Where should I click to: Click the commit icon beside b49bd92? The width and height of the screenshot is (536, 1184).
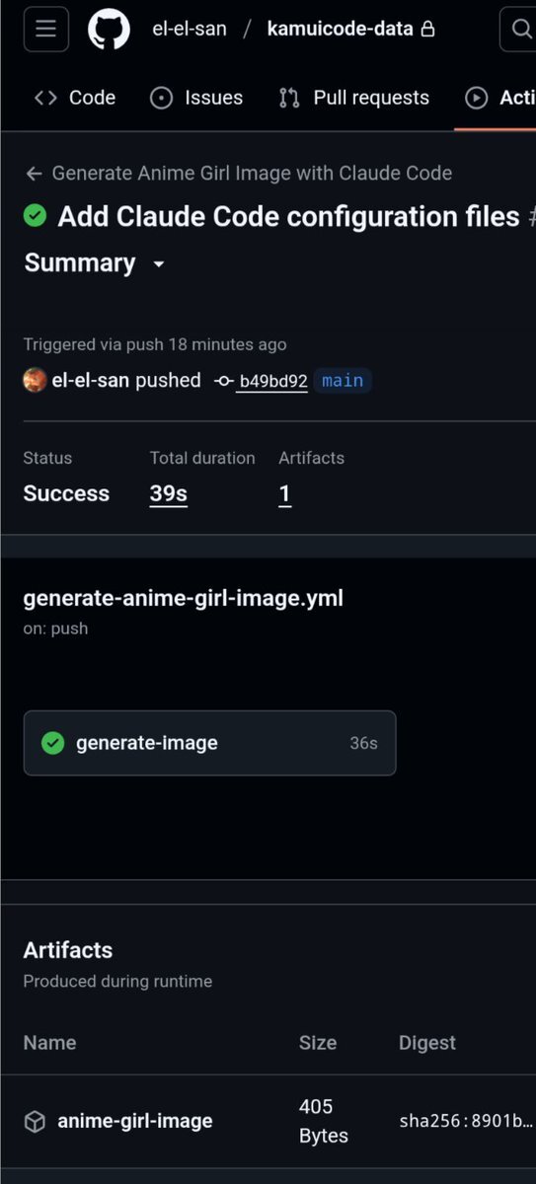click(224, 381)
